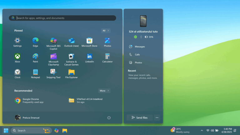
Task: Open phone Photos in the phone panel
Action: click(x=136, y=62)
